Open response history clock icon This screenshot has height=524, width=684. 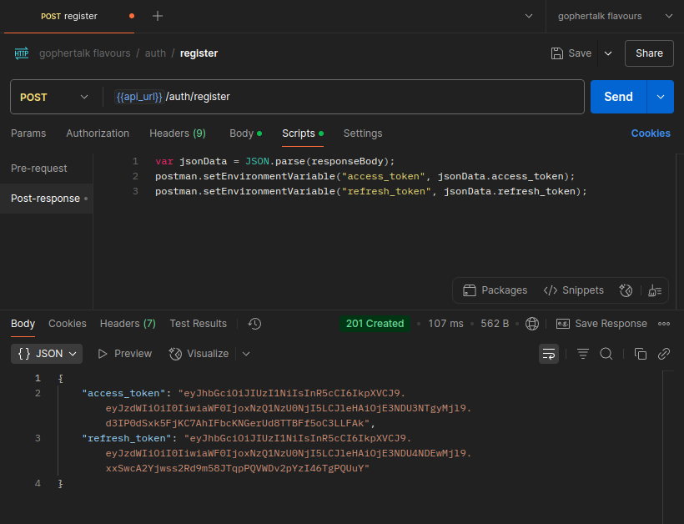click(x=254, y=324)
